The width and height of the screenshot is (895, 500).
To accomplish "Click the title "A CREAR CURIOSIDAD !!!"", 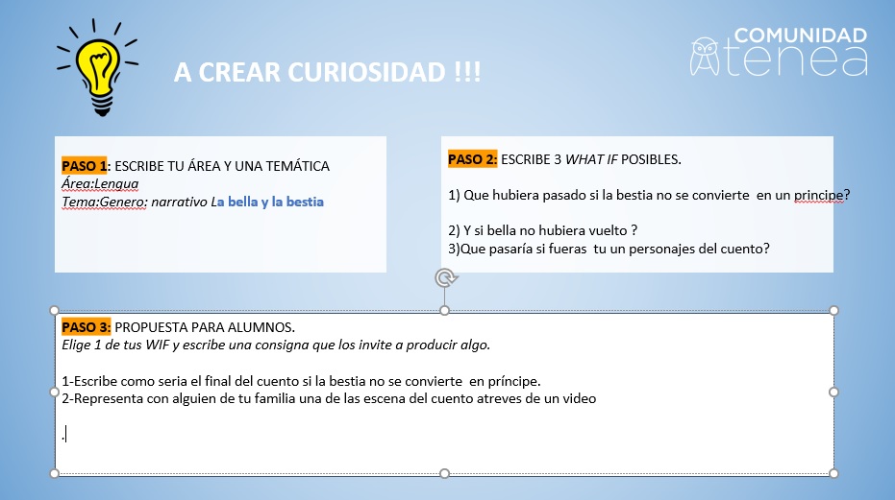I will click(x=328, y=72).
